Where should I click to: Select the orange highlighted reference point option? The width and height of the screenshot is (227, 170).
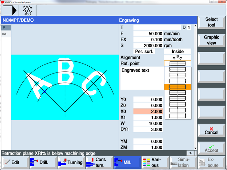177,87
